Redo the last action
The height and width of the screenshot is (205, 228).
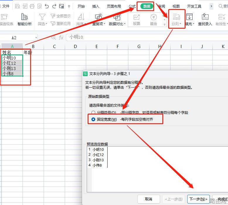(x=54, y=6)
